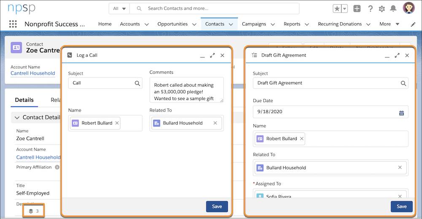Switch to the Details tab

click(x=24, y=100)
